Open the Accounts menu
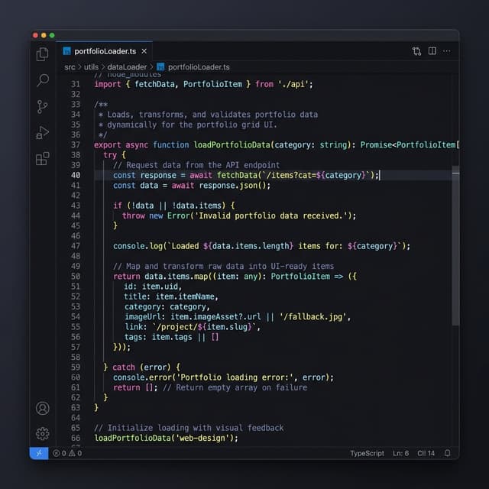The height and width of the screenshot is (489, 489). coord(43,408)
